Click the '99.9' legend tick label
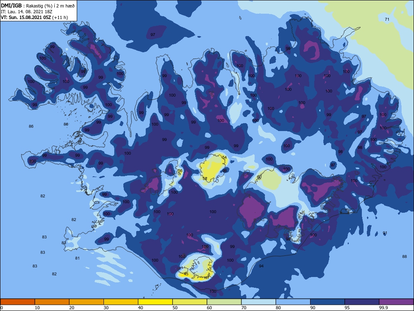414x311 pixels. (x=383, y=308)
